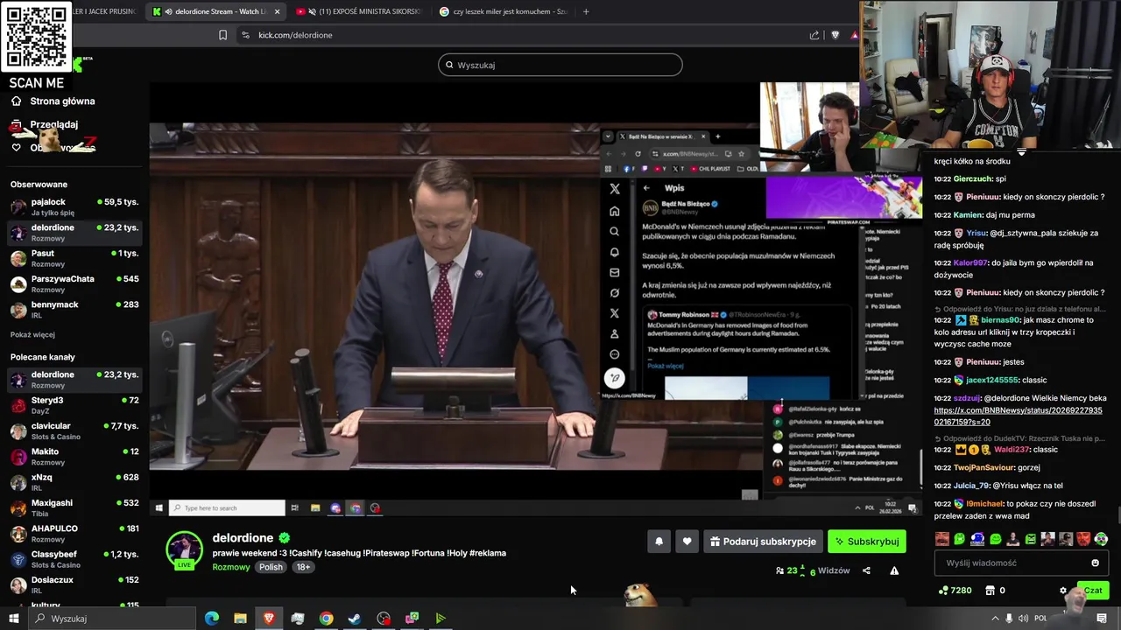Open Dosiaczux recommended channel
Viewport: 1121px width, 630px height.
(x=74, y=584)
